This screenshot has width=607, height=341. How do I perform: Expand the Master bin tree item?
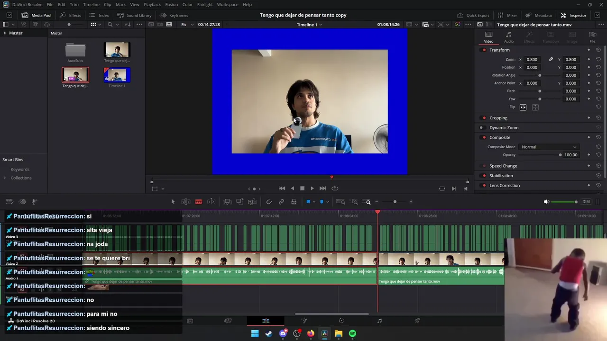click(x=5, y=33)
